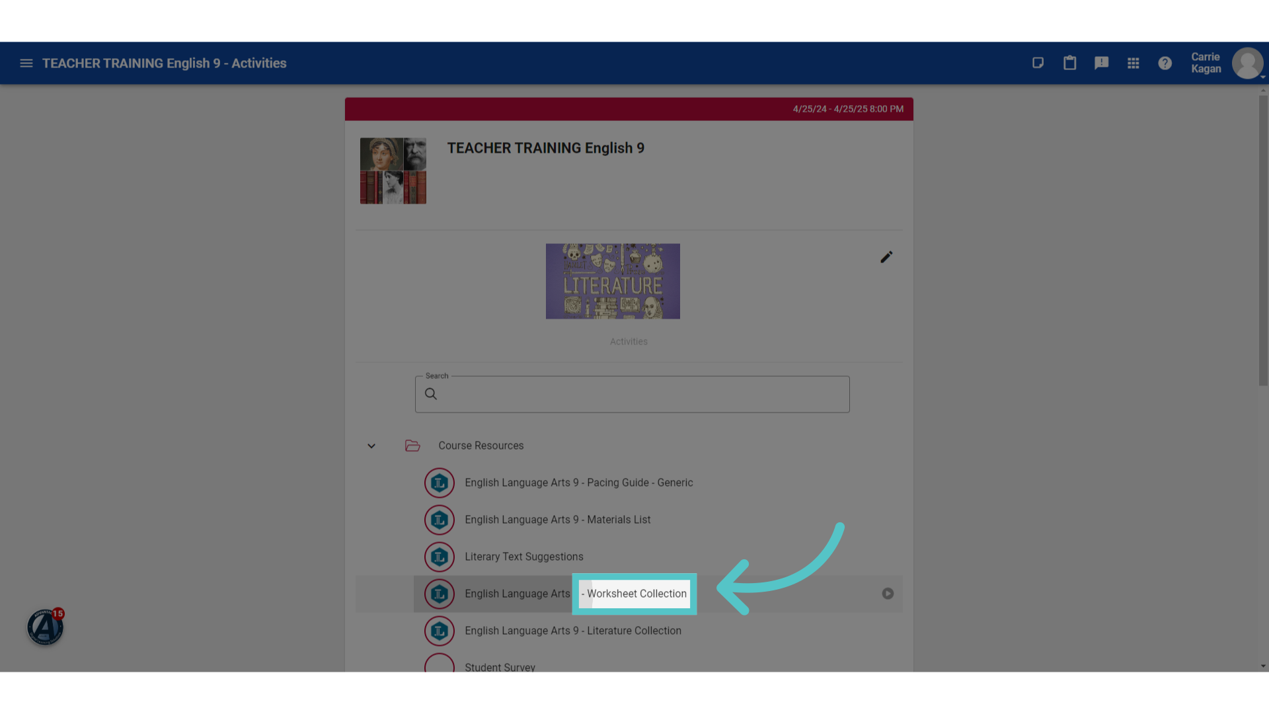The width and height of the screenshot is (1269, 714).
Task: Click the Literary Text Suggestions icon
Action: [440, 557]
